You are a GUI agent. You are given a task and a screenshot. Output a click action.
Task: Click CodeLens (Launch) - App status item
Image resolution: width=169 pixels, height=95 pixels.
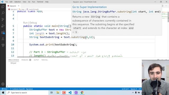[x=21, y=89]
